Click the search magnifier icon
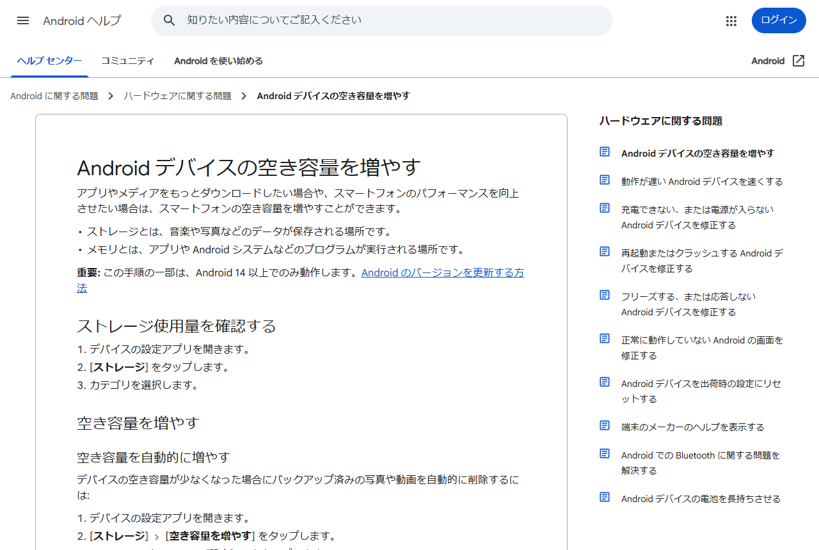Screen dimensions: 819x550 pyautogui.click(x=170, y=20)
